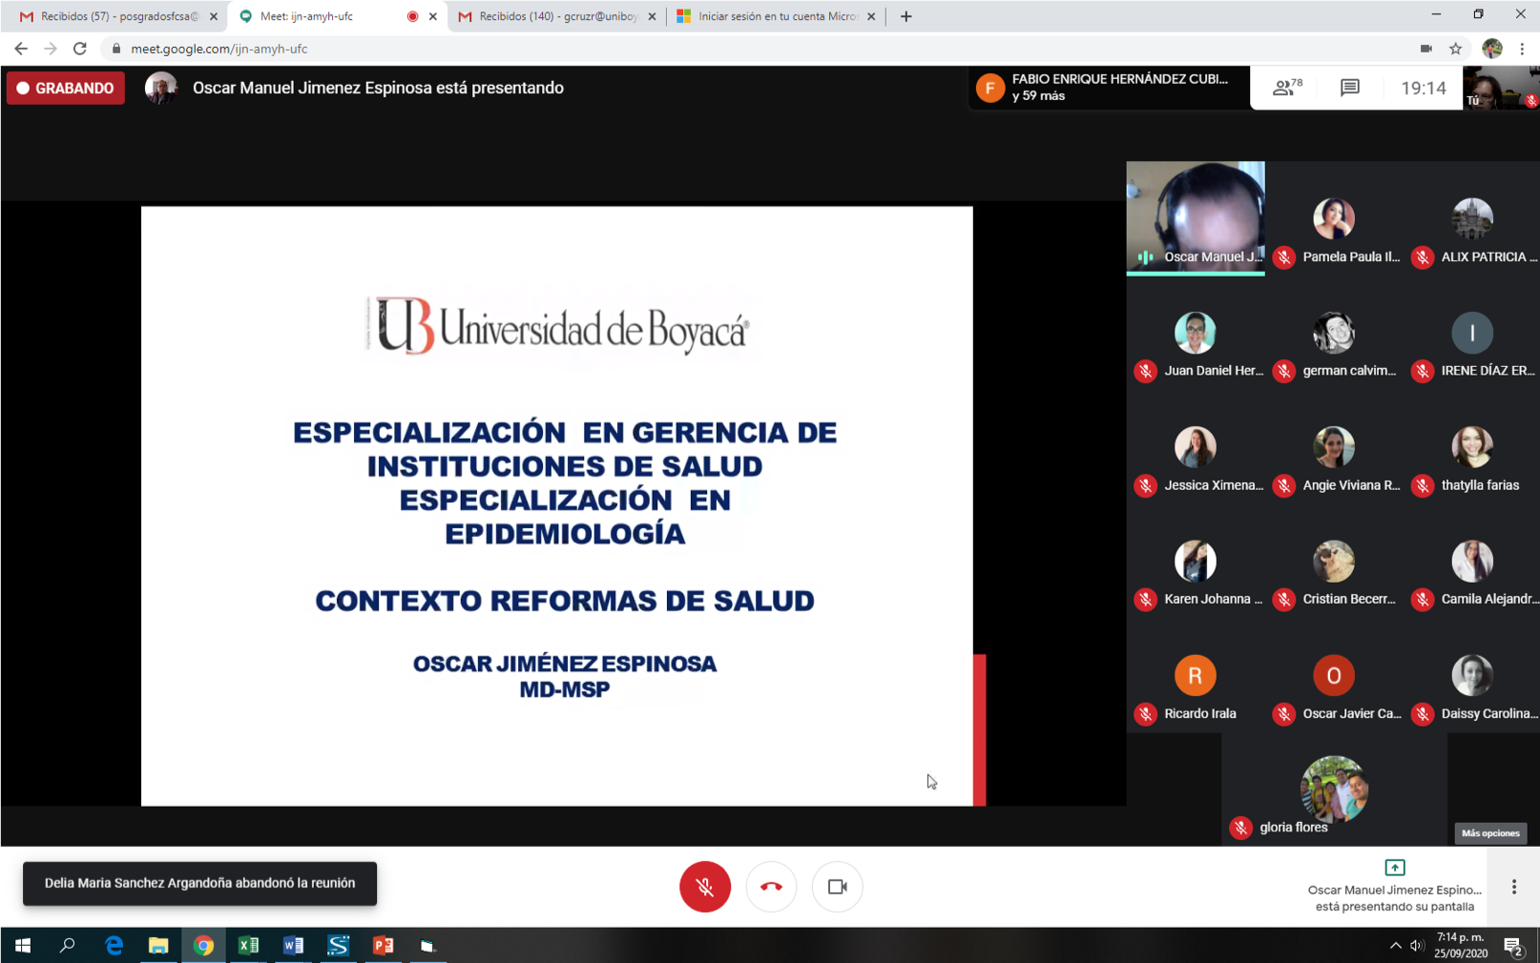Click gloria flores participant avatar
This screenshot has height=963, width=1540.
(1334, 789)
